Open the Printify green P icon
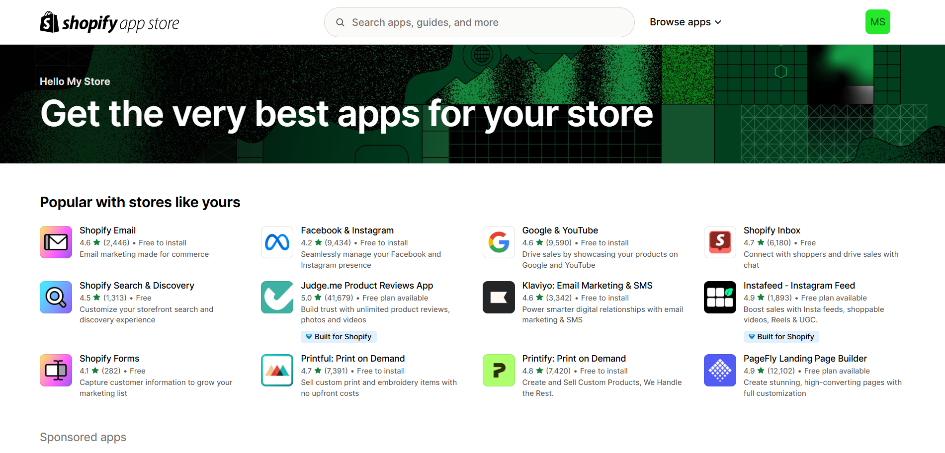Viewport: 945px width, 453px height. (x=499, y=371)
